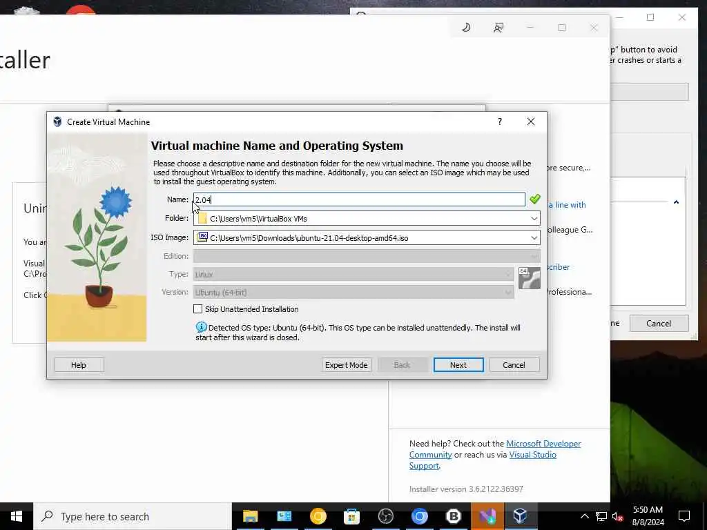Check Skip Unattended Installation
The height and width of the screenshot is (530, 707).
pos(197,308)
